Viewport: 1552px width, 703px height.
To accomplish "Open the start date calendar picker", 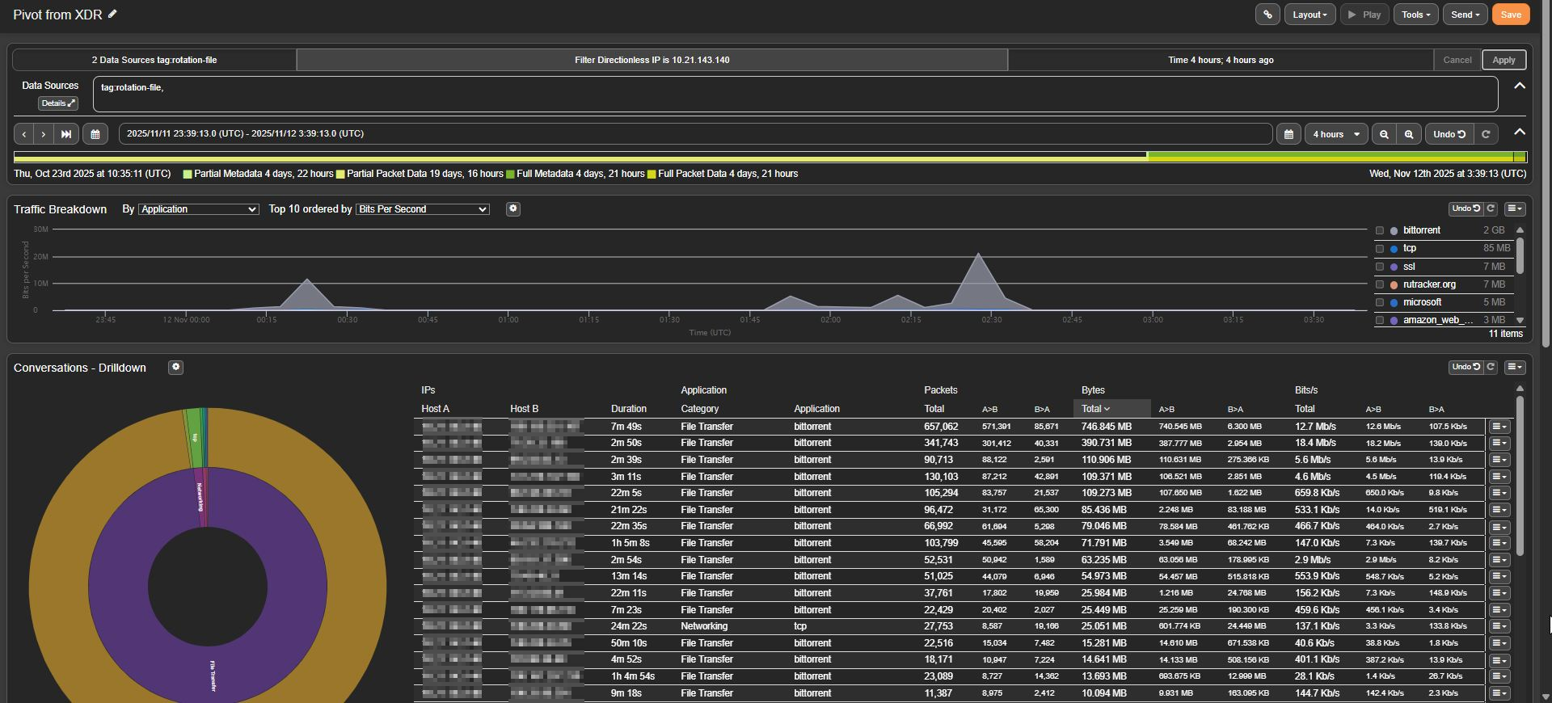I will (95, 134).
